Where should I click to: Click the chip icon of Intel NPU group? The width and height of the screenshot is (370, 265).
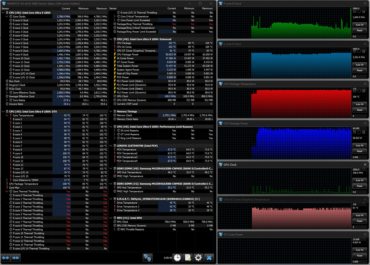pos(115,218)
